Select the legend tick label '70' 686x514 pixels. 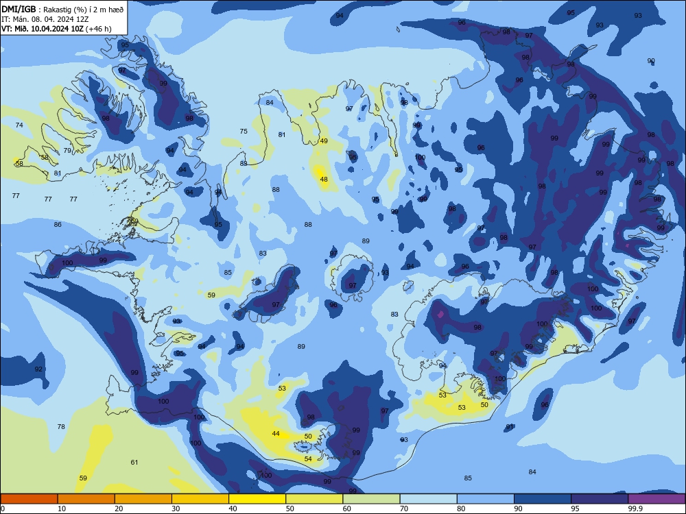pos(404,509)
